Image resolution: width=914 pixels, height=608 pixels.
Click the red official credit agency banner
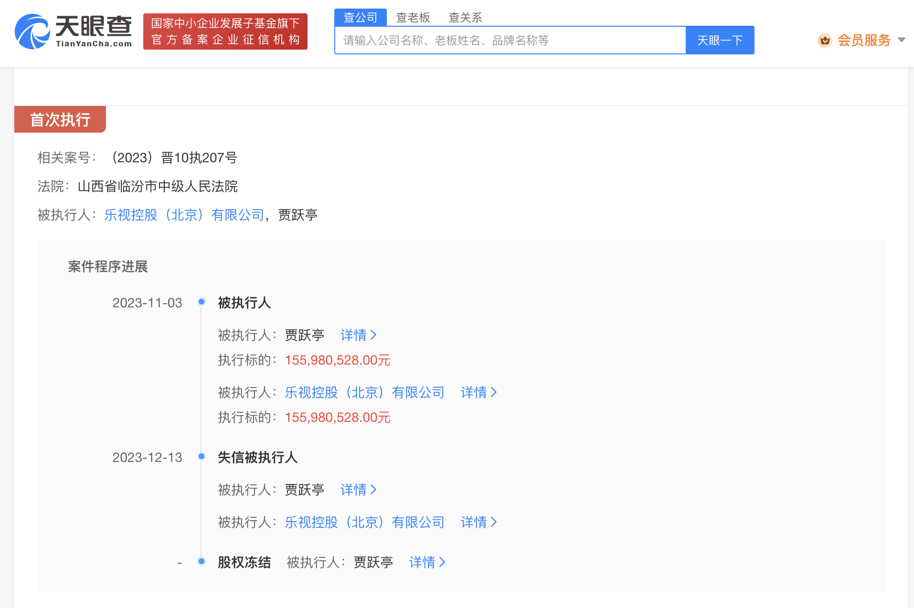click(225, 31)
